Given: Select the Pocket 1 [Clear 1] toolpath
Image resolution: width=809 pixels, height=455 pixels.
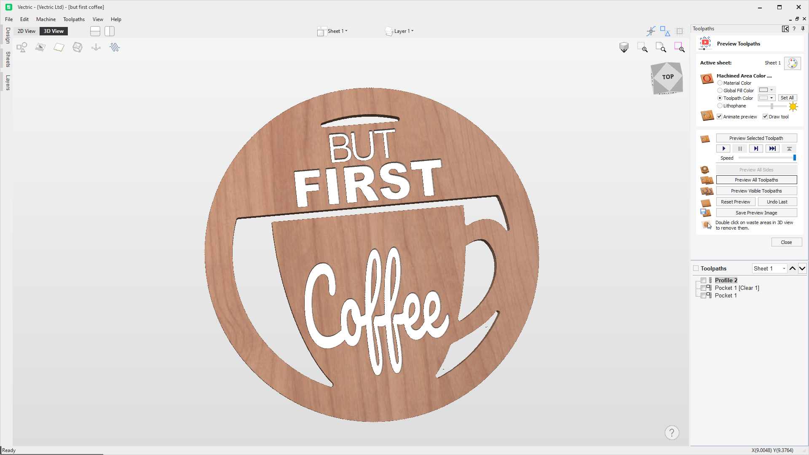Looking at the screenshot, I should (x=737, y=288).
